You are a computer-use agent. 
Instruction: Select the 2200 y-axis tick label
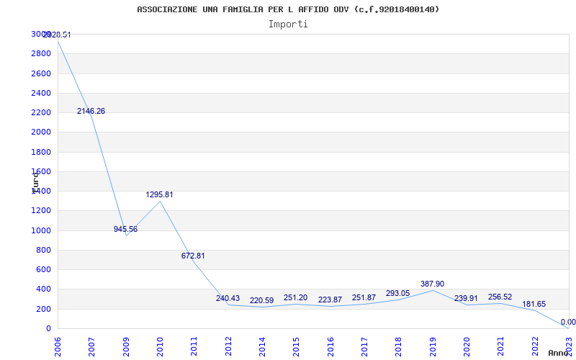41,112
